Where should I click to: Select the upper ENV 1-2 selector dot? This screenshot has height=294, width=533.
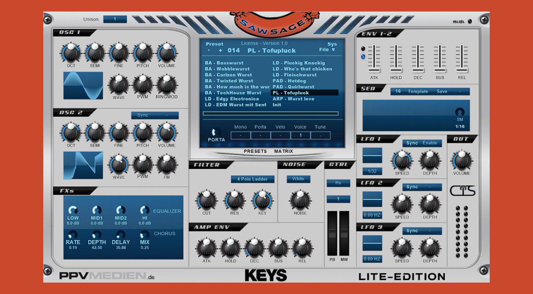tap(363, 49)
